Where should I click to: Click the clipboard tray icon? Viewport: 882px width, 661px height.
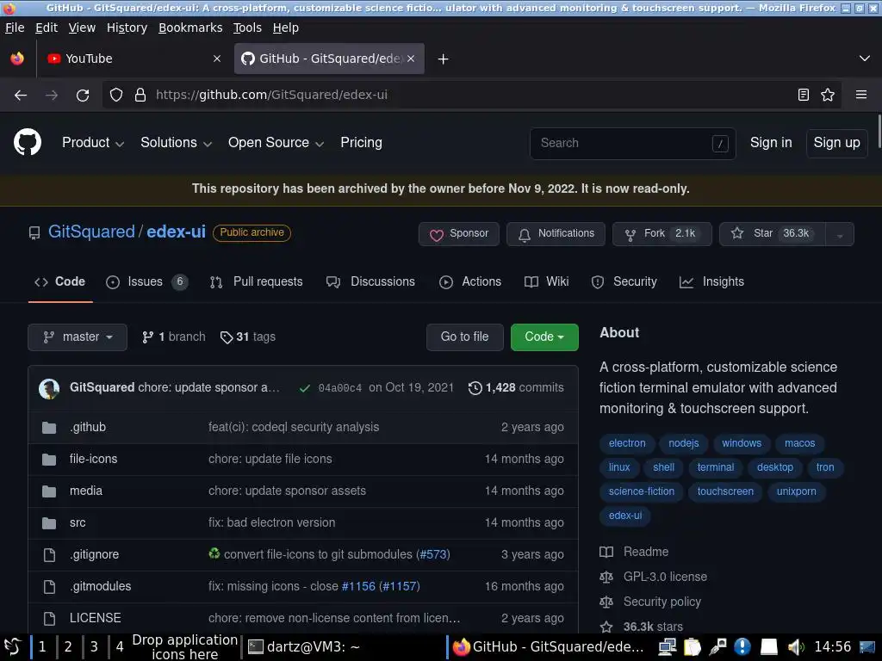coord(693,647)
